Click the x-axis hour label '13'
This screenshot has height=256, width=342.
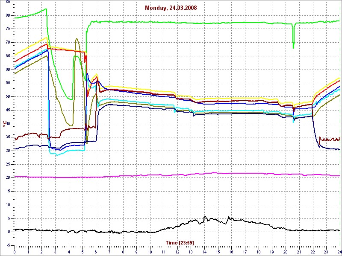(x=191, y=251)
